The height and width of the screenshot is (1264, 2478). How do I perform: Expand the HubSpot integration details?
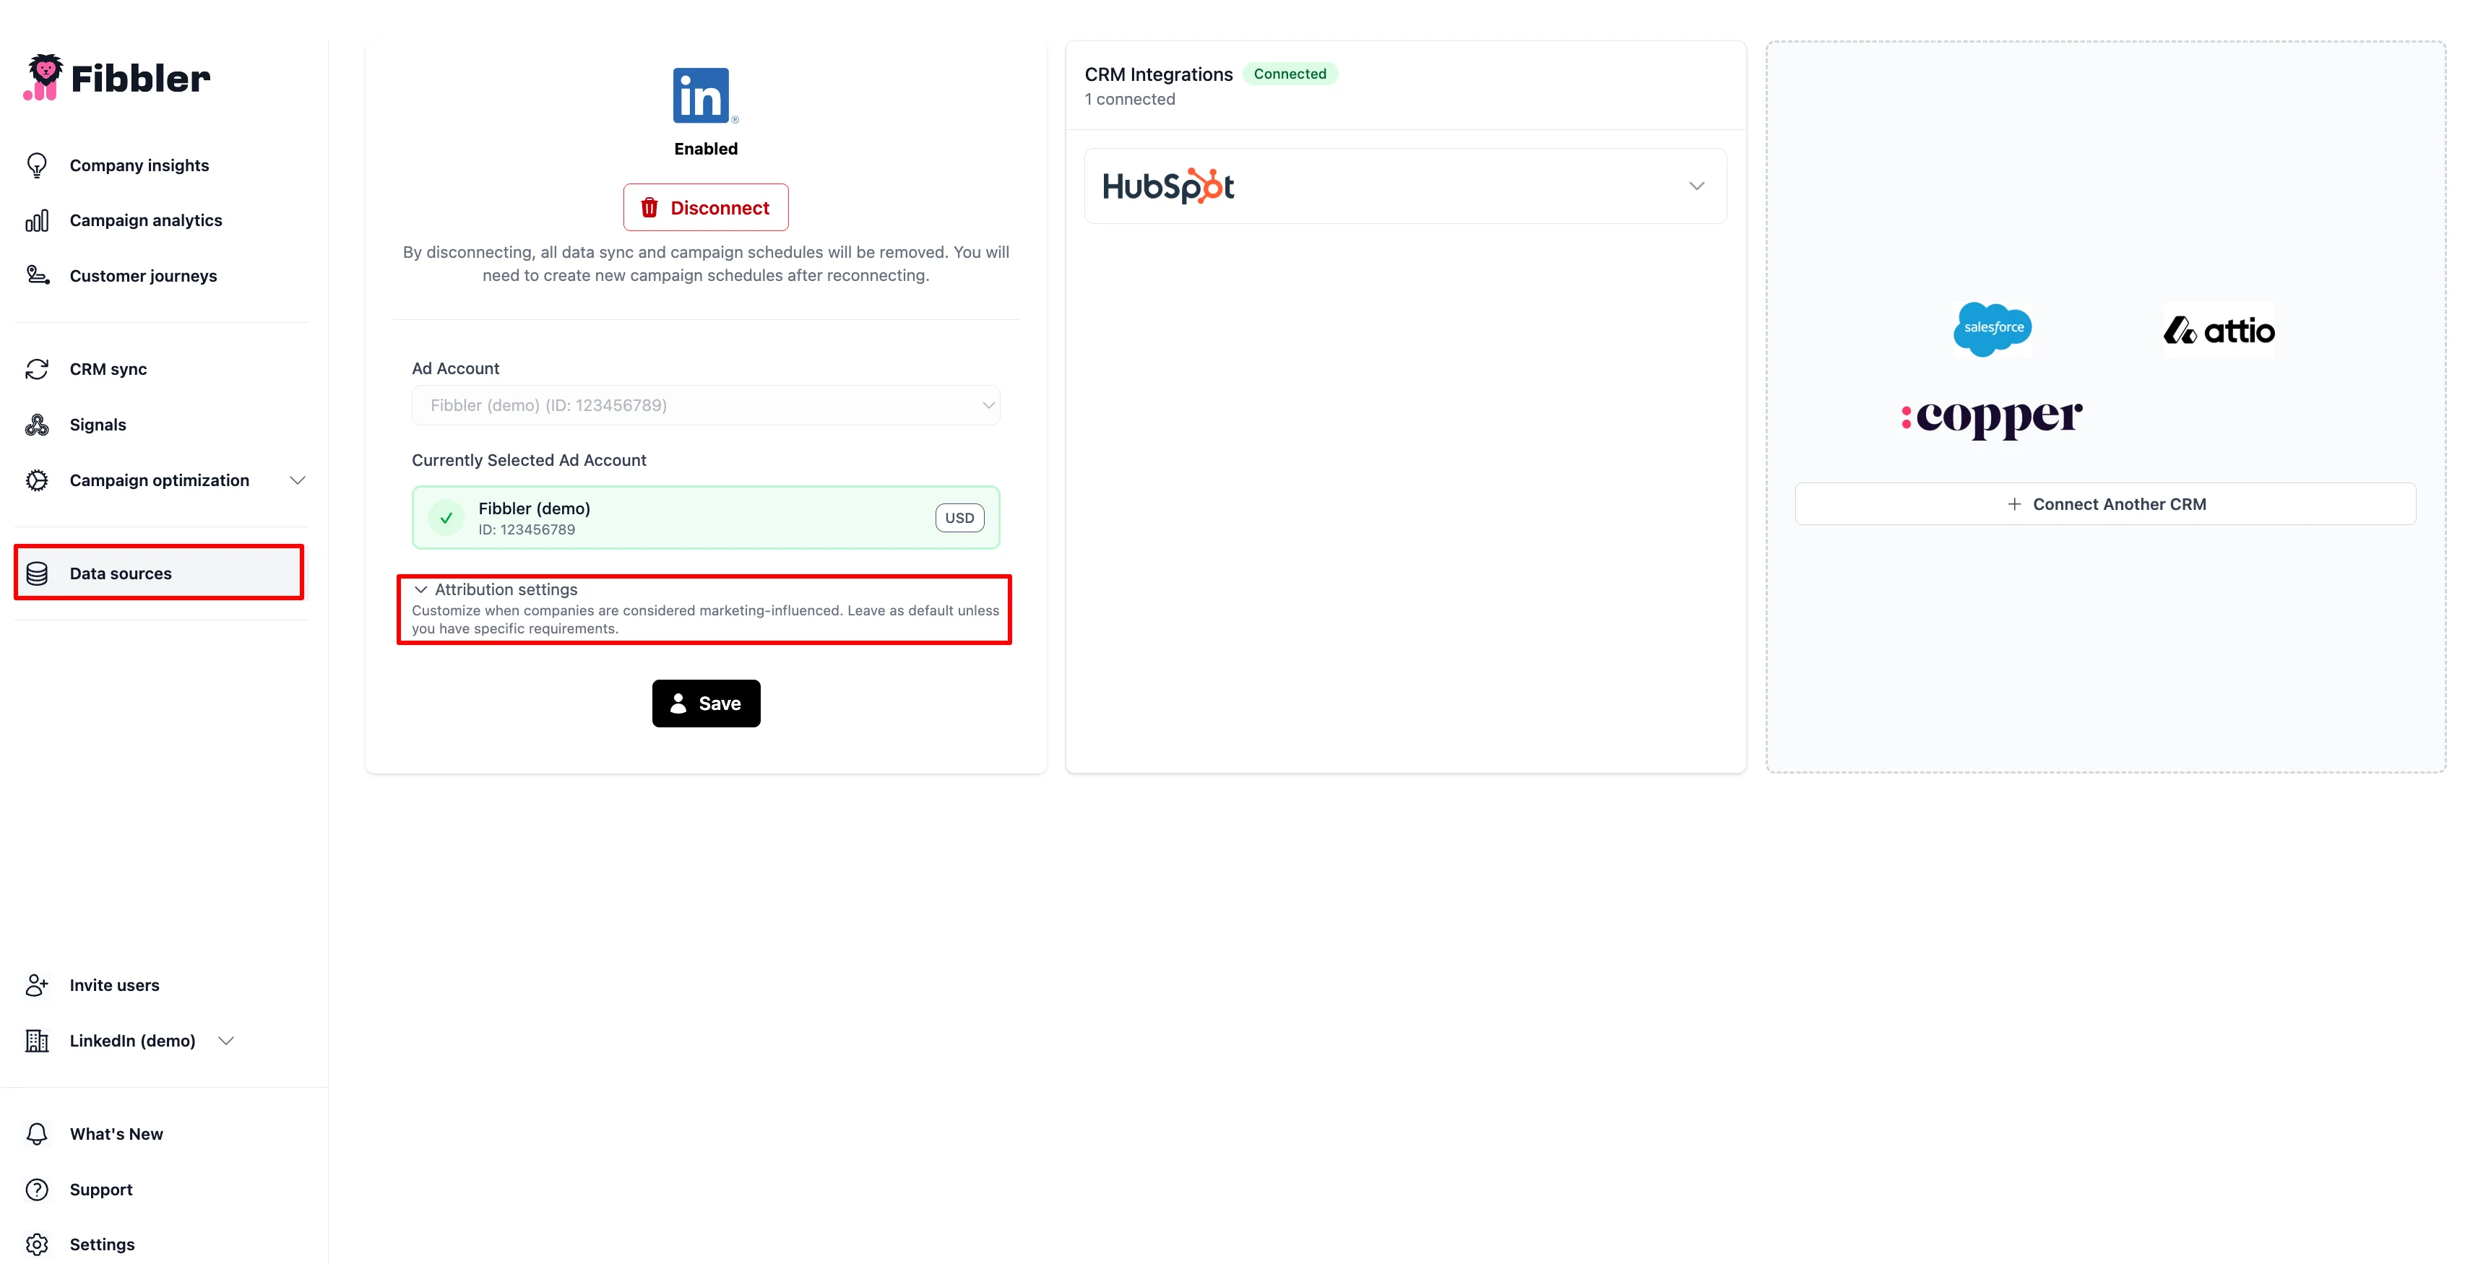tap(1696, 186)
